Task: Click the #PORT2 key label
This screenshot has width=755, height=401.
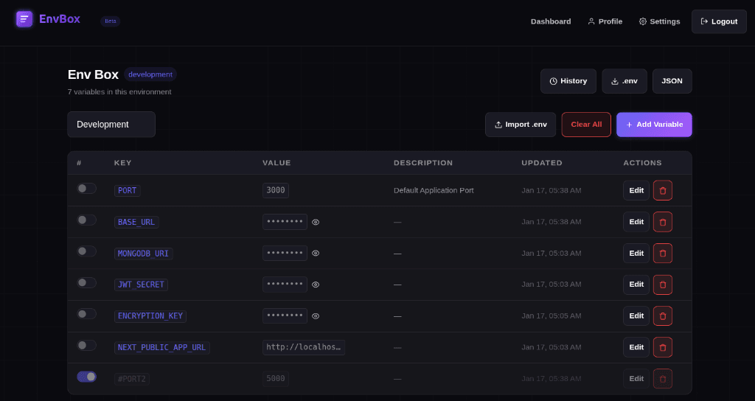Action: coord(132,379)
